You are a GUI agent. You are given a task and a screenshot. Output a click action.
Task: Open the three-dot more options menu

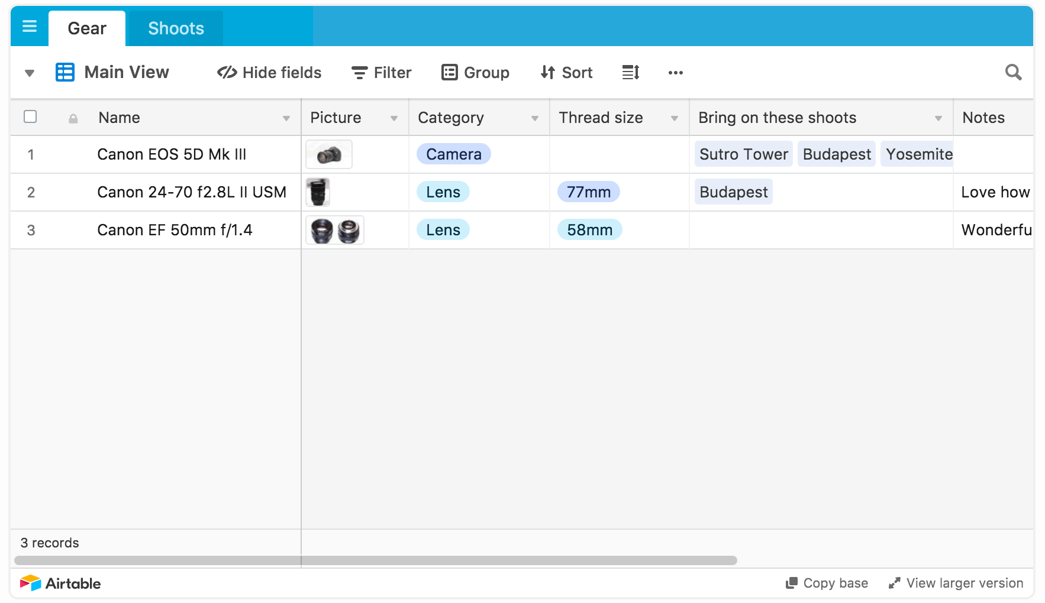(676, 73)
